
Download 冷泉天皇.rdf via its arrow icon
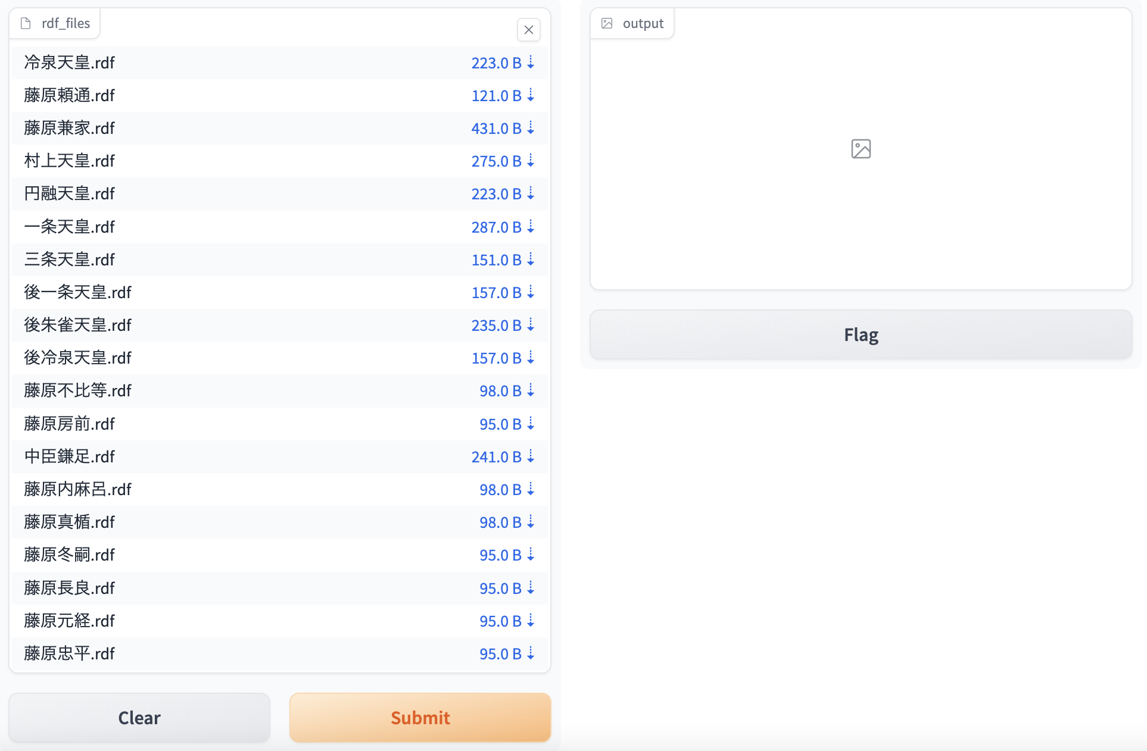tap(531, 62)
